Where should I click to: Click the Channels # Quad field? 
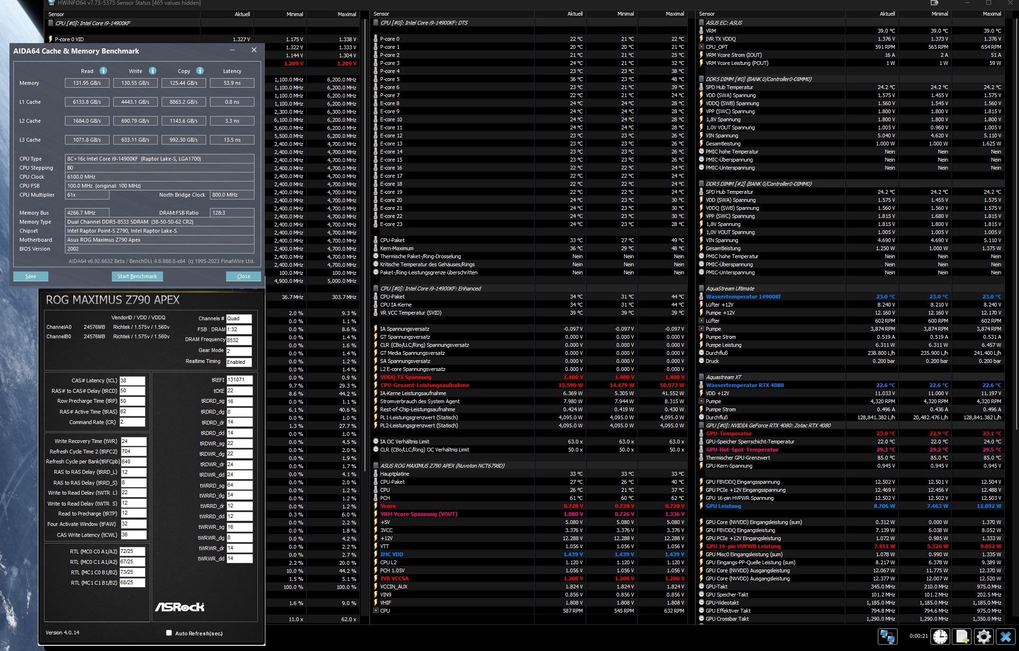pos(239,318)
